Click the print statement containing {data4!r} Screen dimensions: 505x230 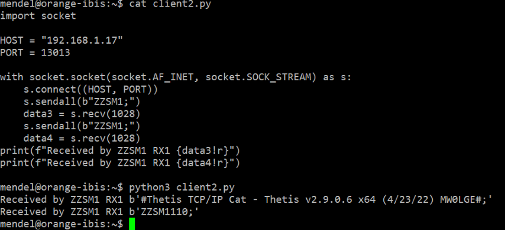coord(120,163)
